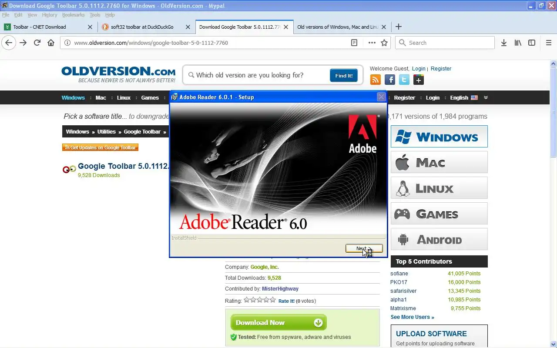The width and height of the screenshot is (557, 348).
Task: Open the MisterHighway contributor link
Action: 280,289
